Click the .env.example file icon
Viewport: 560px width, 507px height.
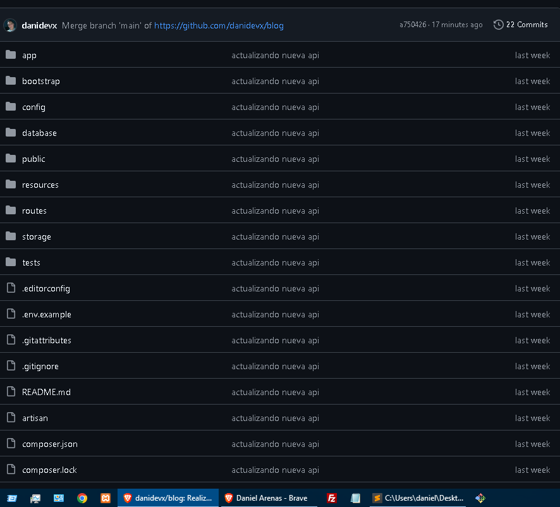[11, 314]
